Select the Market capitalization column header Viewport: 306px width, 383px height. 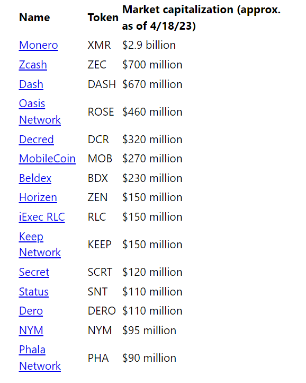[201, 18]
